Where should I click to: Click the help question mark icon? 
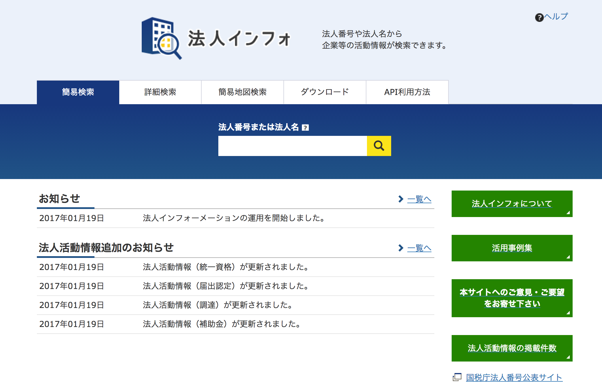tap(539, 18)
